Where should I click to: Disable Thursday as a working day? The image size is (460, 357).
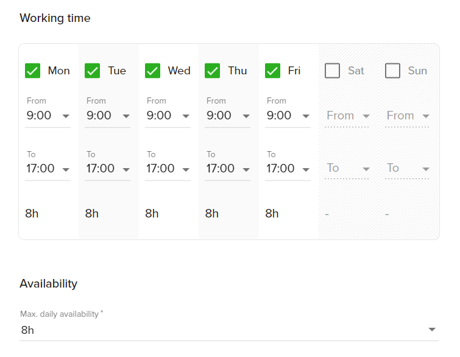click(x=213, y=71)
